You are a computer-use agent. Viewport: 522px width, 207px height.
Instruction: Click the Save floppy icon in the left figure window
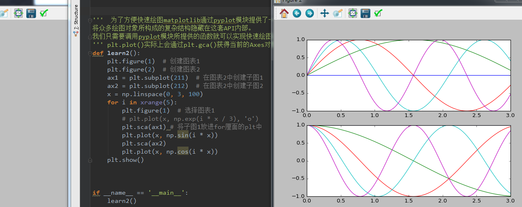31,14
